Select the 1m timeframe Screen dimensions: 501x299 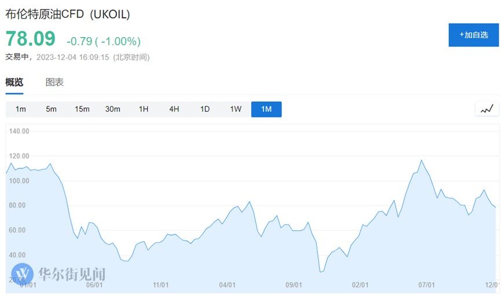pos(21,109)
